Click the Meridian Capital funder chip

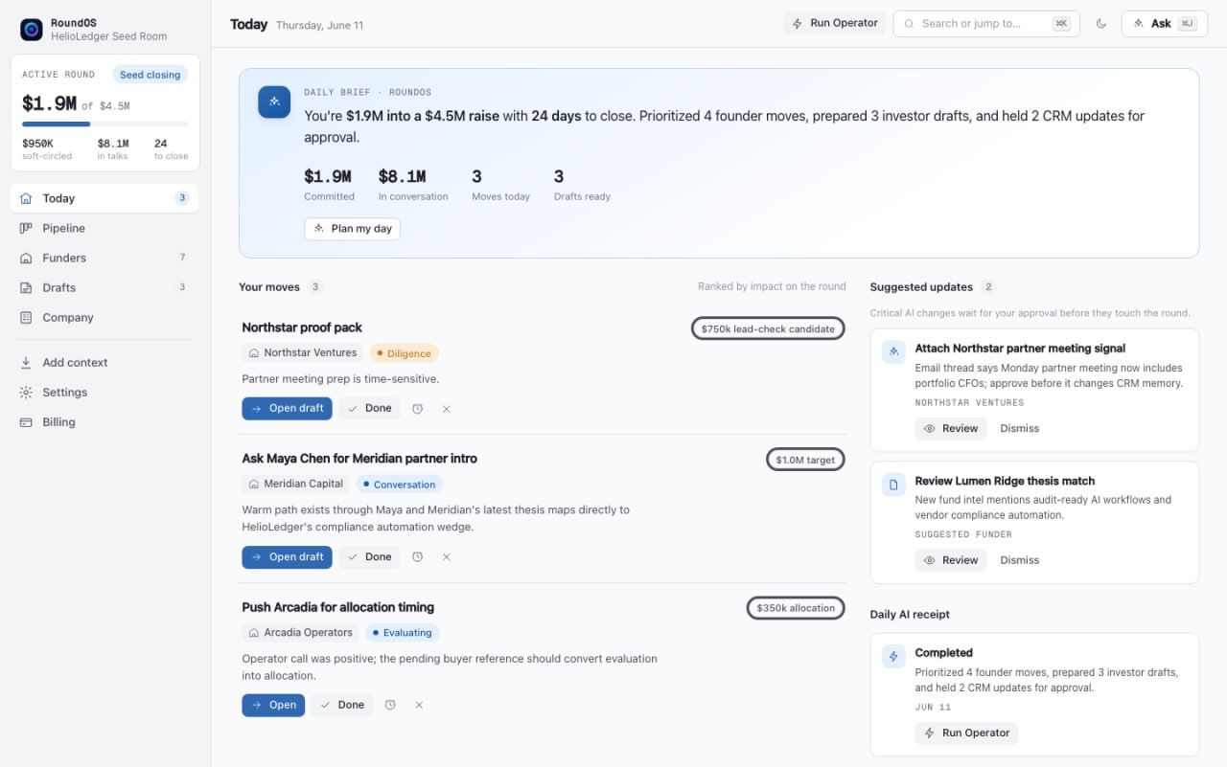(296, 485)
